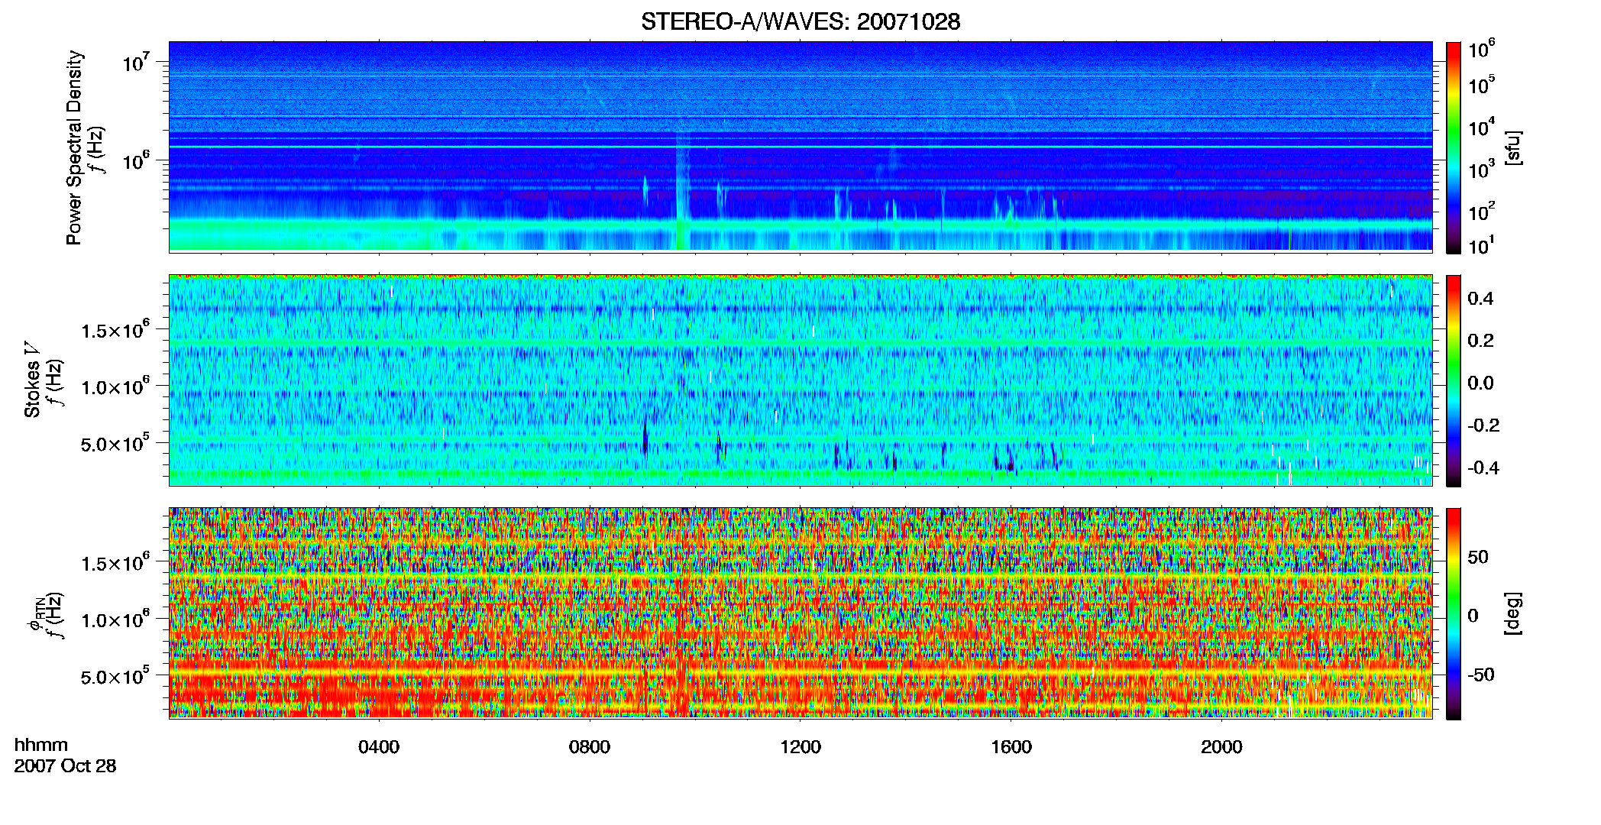Click the phi RTN spectrogram panel

coord(800,613)
